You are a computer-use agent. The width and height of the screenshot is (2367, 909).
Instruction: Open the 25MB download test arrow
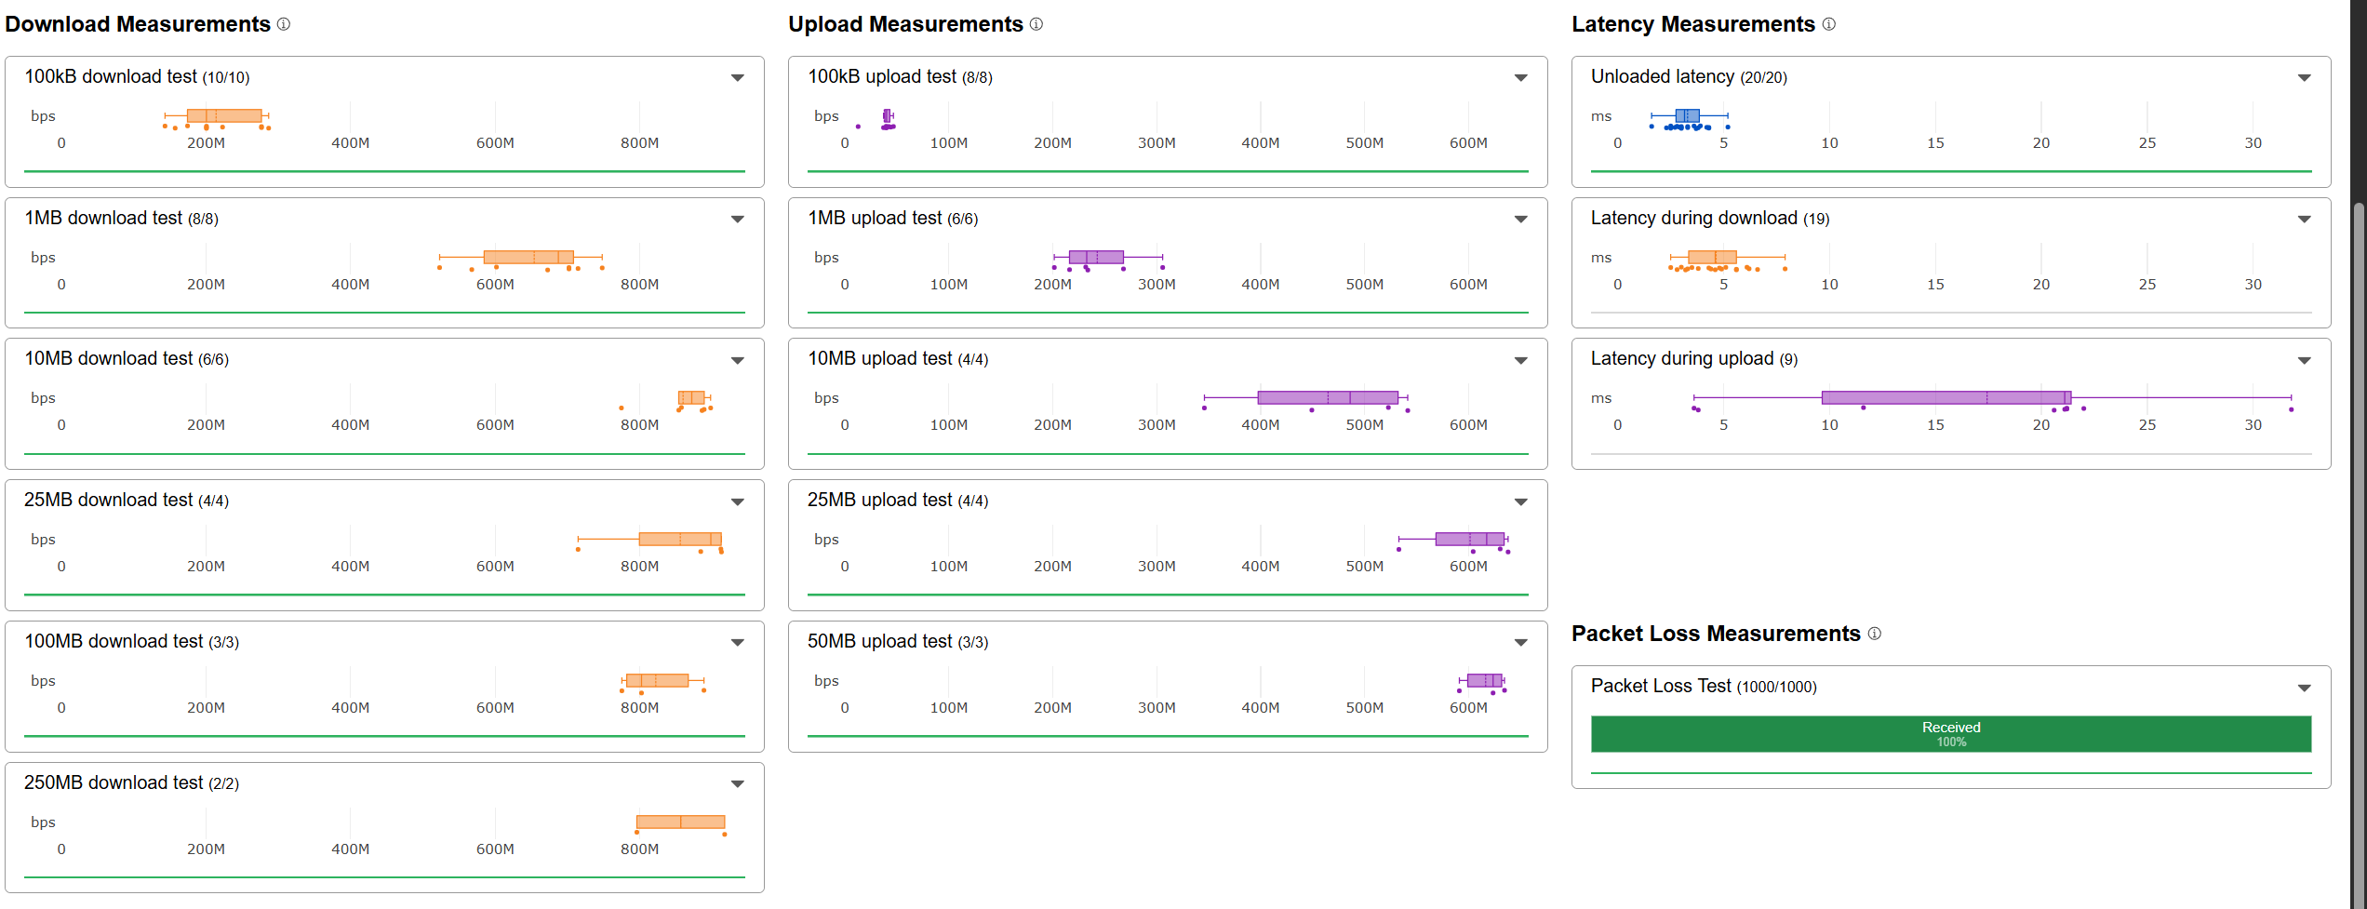[738, 502]
